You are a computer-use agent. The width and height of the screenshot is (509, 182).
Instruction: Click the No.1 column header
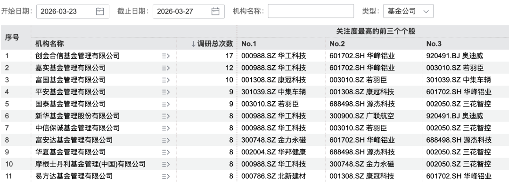pyautogui.click(x=249, y=44)
